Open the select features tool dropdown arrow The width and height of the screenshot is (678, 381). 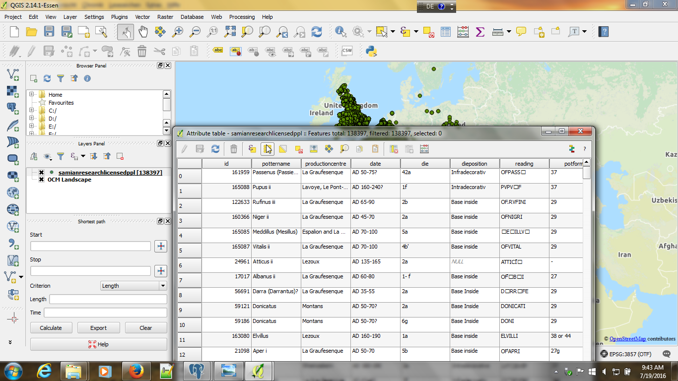coord(393,32)
